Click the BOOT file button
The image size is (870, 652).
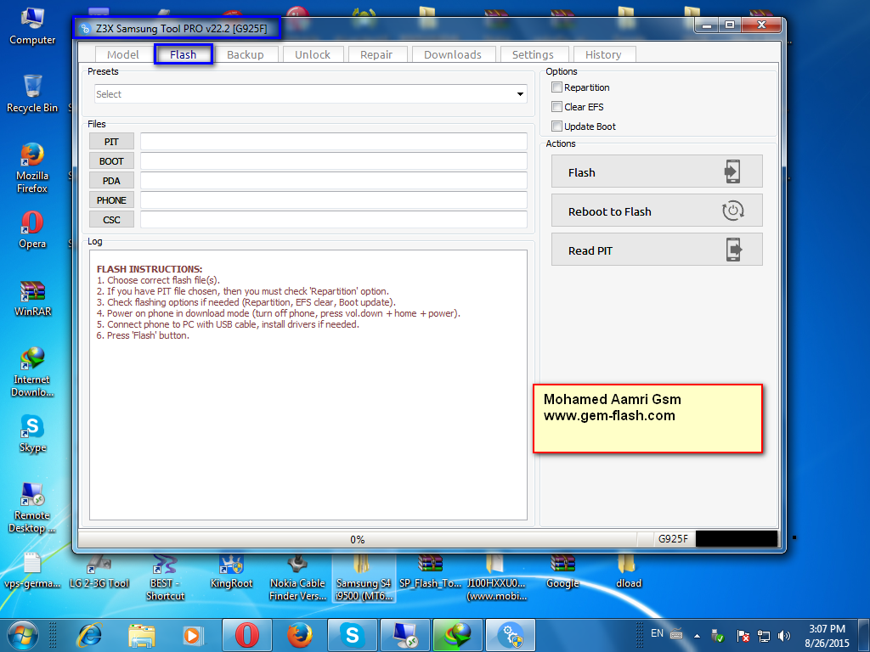tap(111, 160)
